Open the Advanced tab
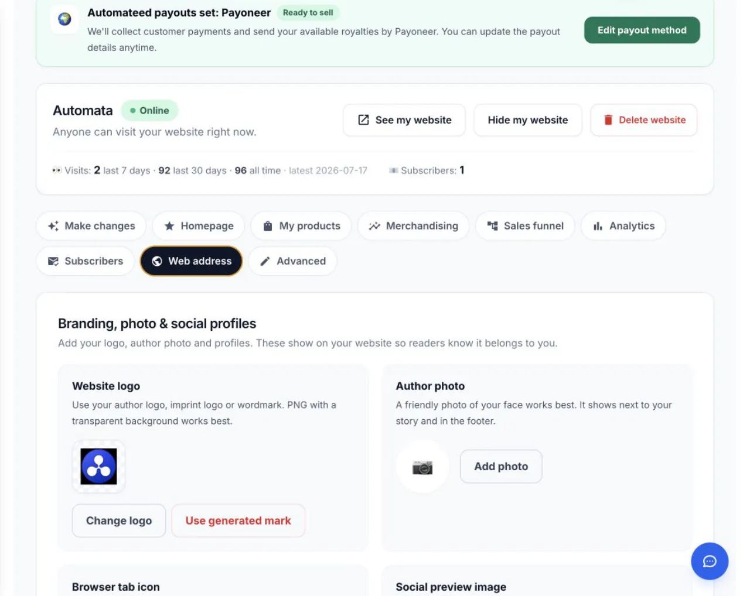 [292, 261]
